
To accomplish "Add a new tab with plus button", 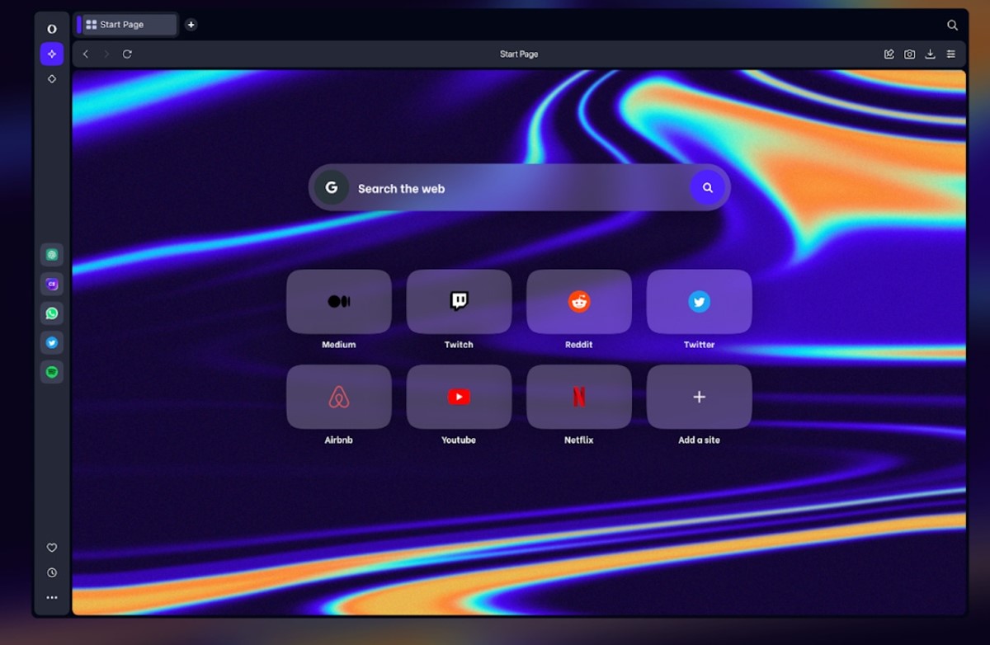I will 191,25.
